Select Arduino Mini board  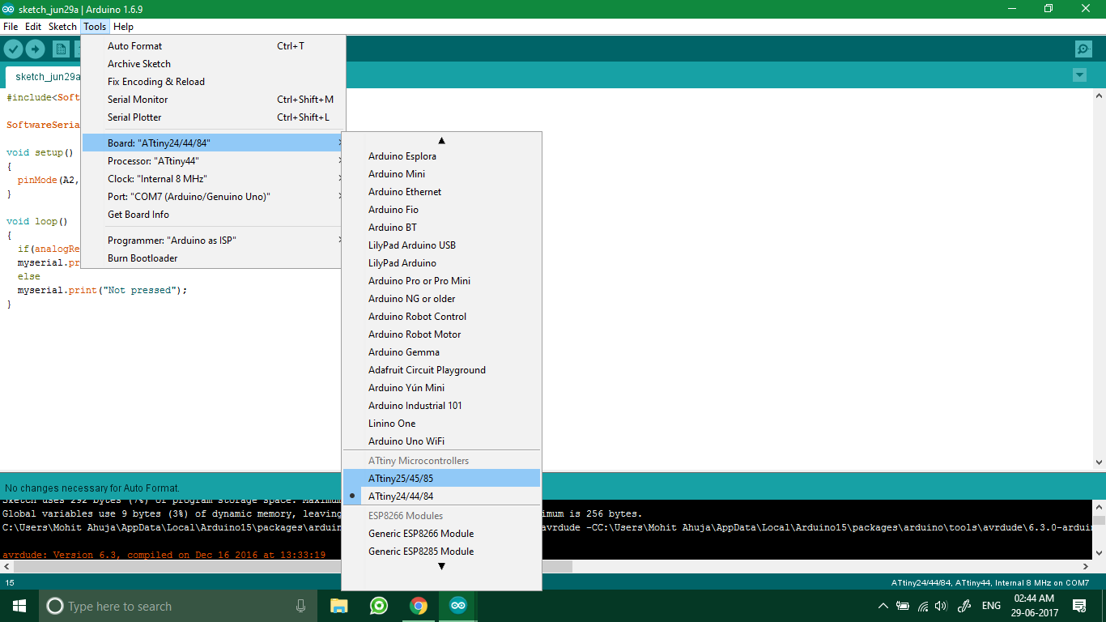point(441,174)
